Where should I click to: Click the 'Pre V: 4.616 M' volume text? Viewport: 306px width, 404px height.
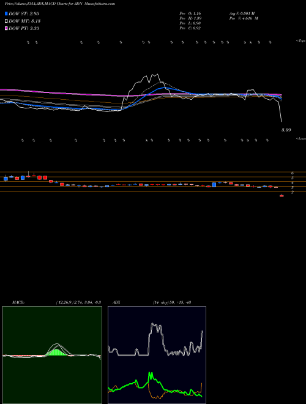244,18
